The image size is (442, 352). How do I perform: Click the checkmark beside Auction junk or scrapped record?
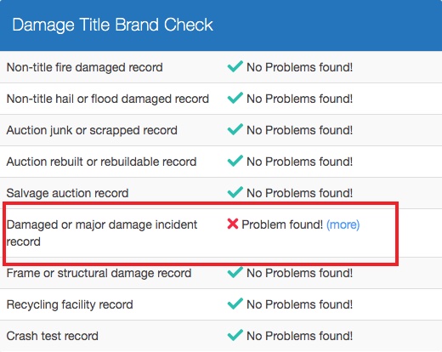click(x=235, y=129)
